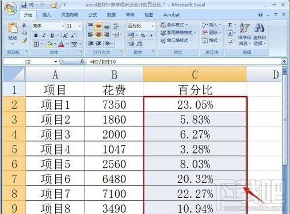This screenshot has height=214, width=290.
Task: Open the text orientation dropdown
Action: (109, 44)
